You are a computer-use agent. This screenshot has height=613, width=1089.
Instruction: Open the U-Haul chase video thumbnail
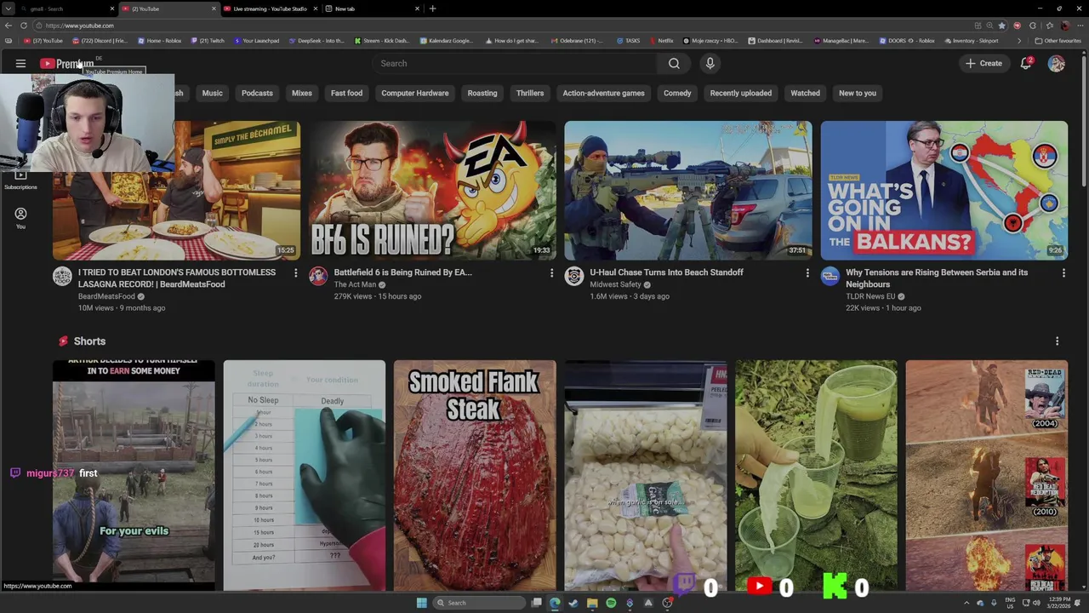point(688,190)
